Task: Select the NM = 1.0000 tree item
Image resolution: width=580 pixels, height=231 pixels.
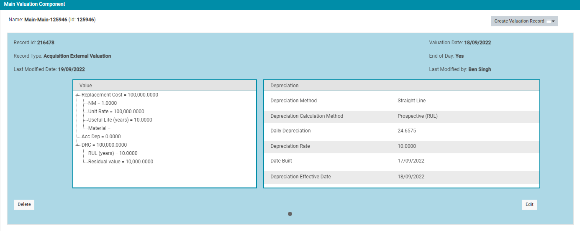Action: [102, 103]
